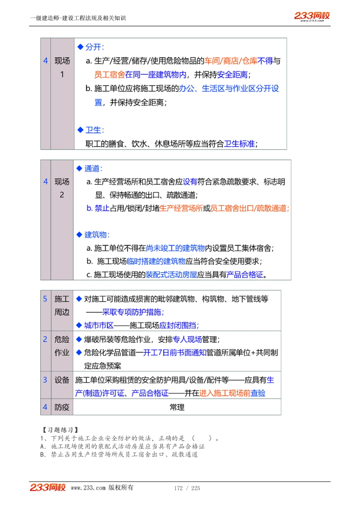Select the 设备 row label
Viewport: 360px width, 510px height.
point(62,380)
